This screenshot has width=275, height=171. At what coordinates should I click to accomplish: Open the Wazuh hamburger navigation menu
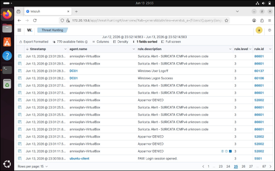tap(19, 30)
